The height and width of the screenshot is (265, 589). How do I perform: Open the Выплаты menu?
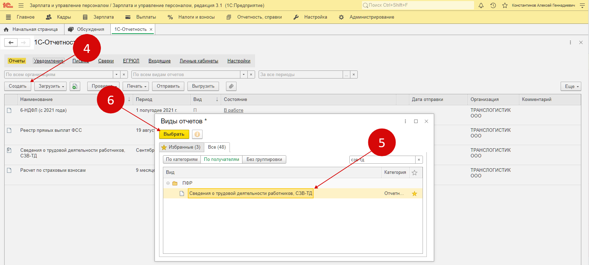pyautogui.click(x=146, y=17)
